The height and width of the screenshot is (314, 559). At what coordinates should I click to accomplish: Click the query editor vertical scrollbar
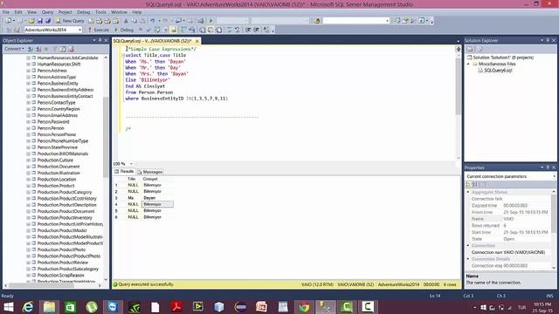(x=458, y=86)
